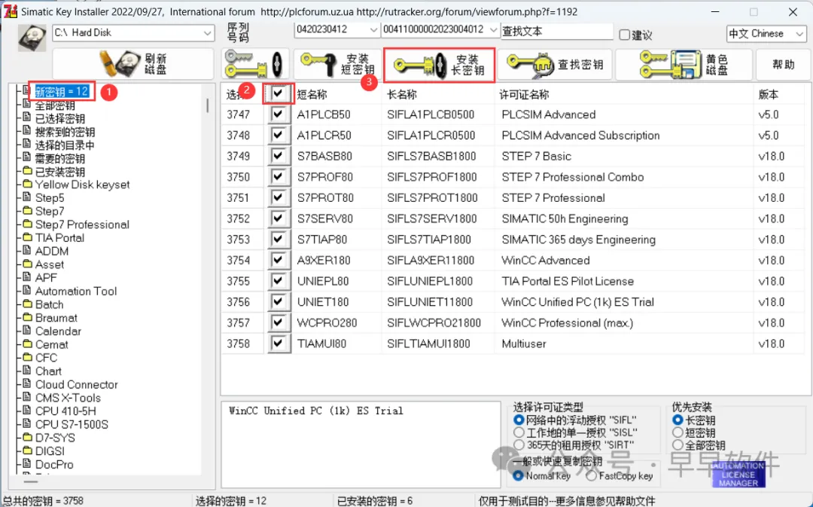
Task: Click the folder icon beside DIGSI
Action: (x=27, y=450)
